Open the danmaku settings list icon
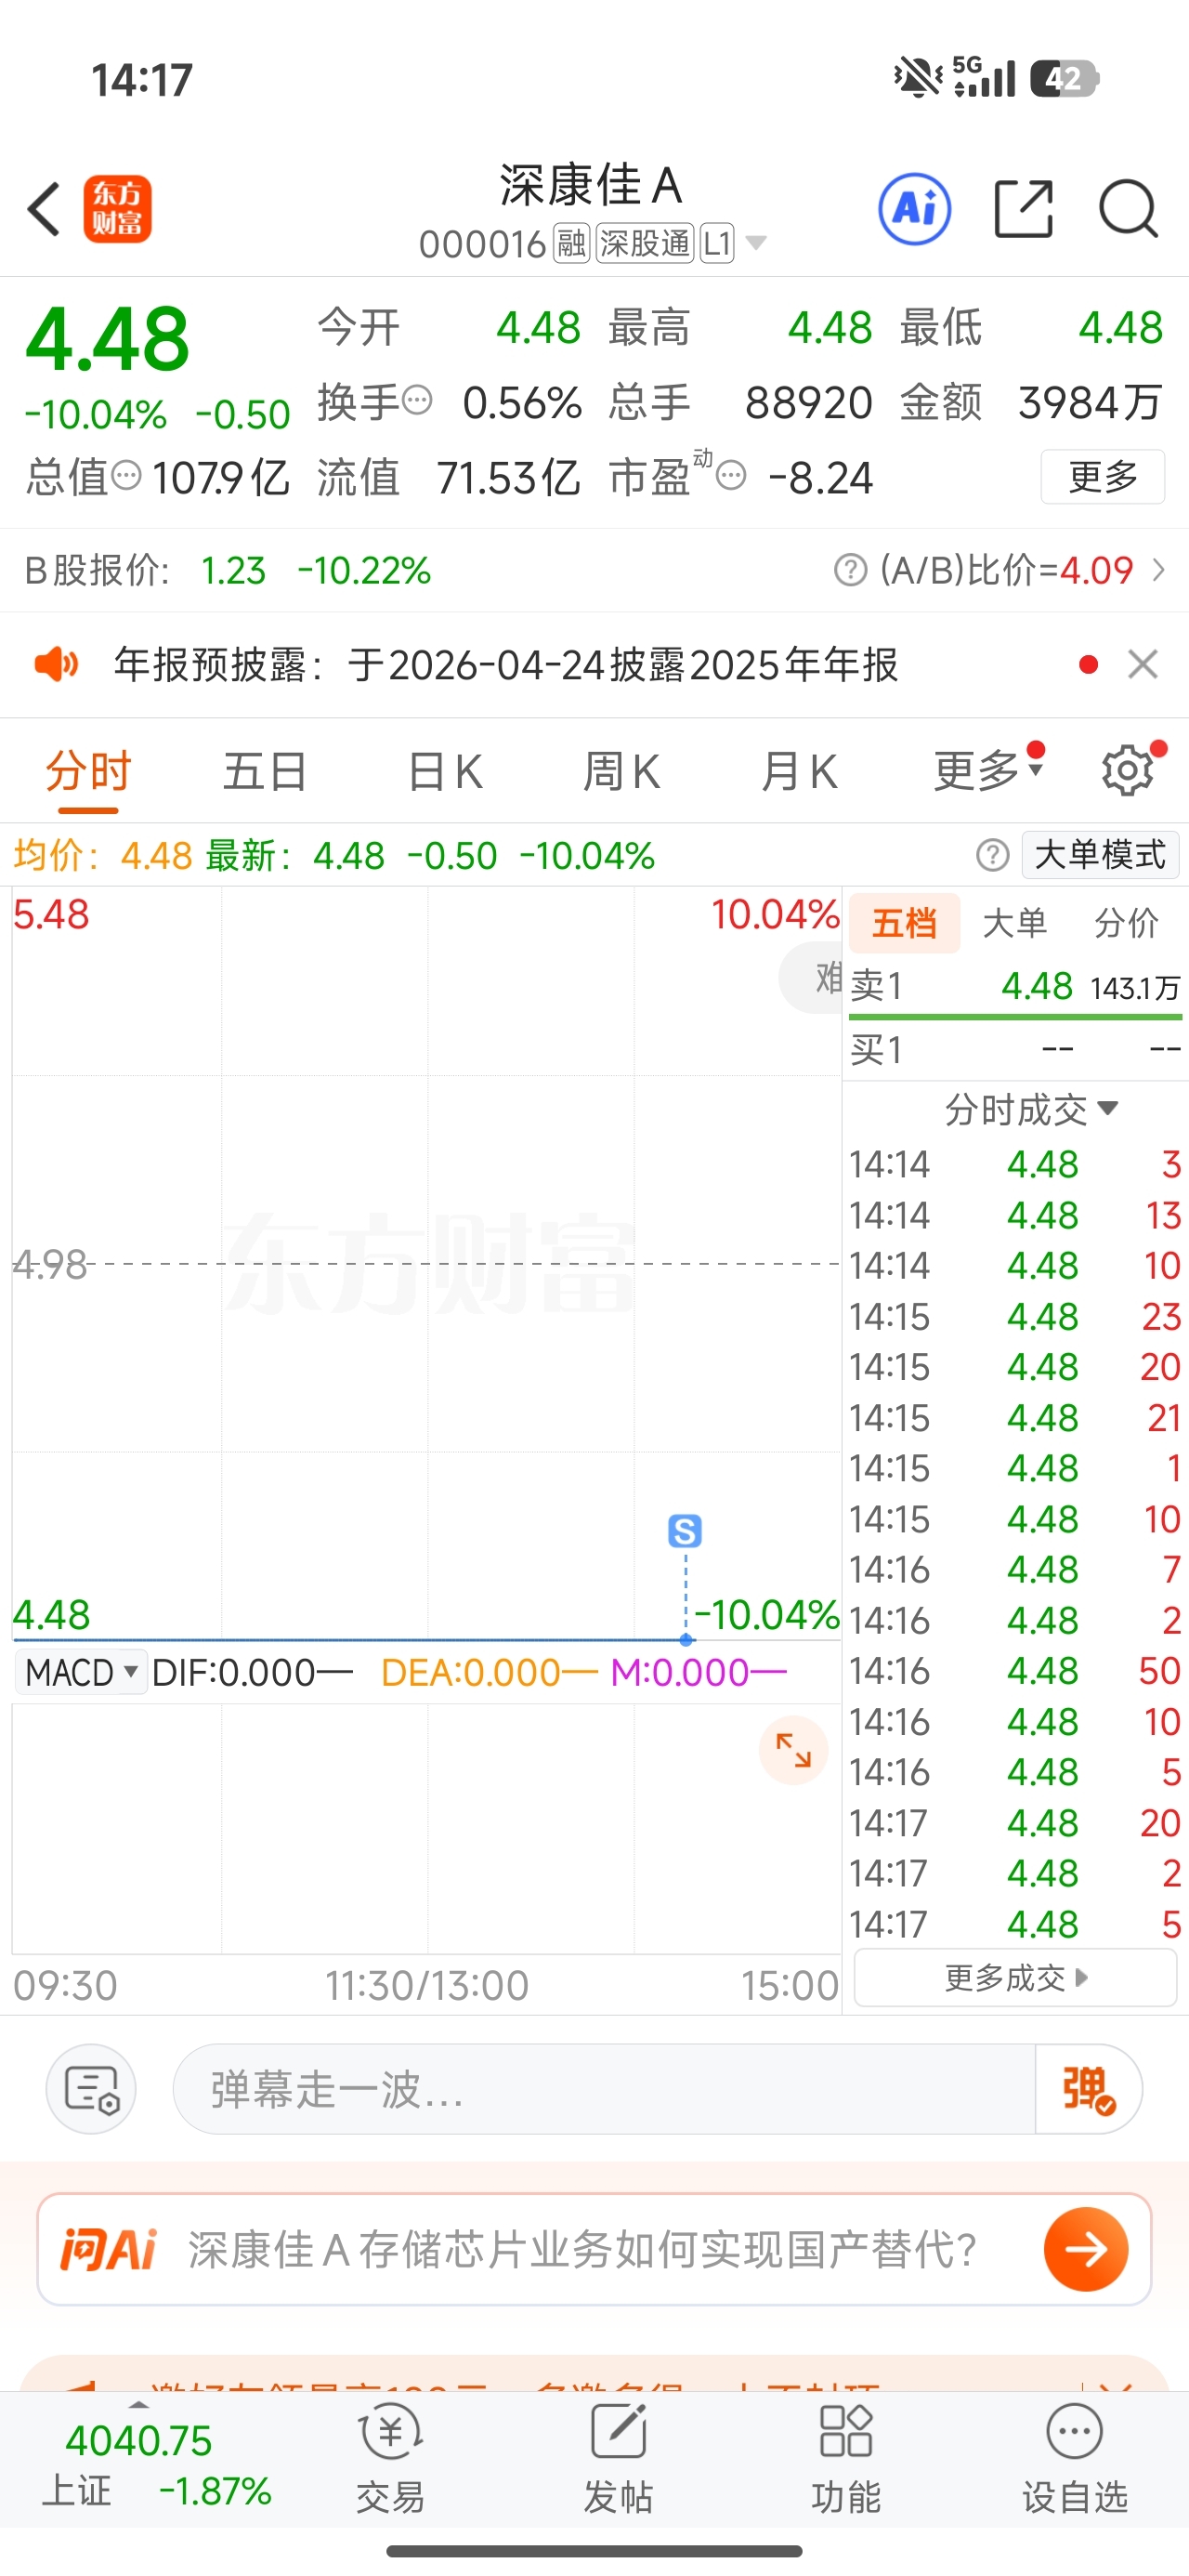The width and height of the screenshot is (1189, 2576). (x=91, y=2089)
